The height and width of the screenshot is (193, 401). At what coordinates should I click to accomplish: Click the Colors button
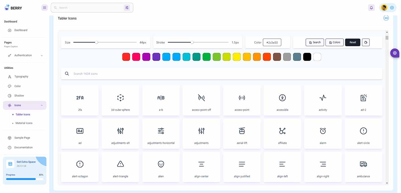[335, 42]
